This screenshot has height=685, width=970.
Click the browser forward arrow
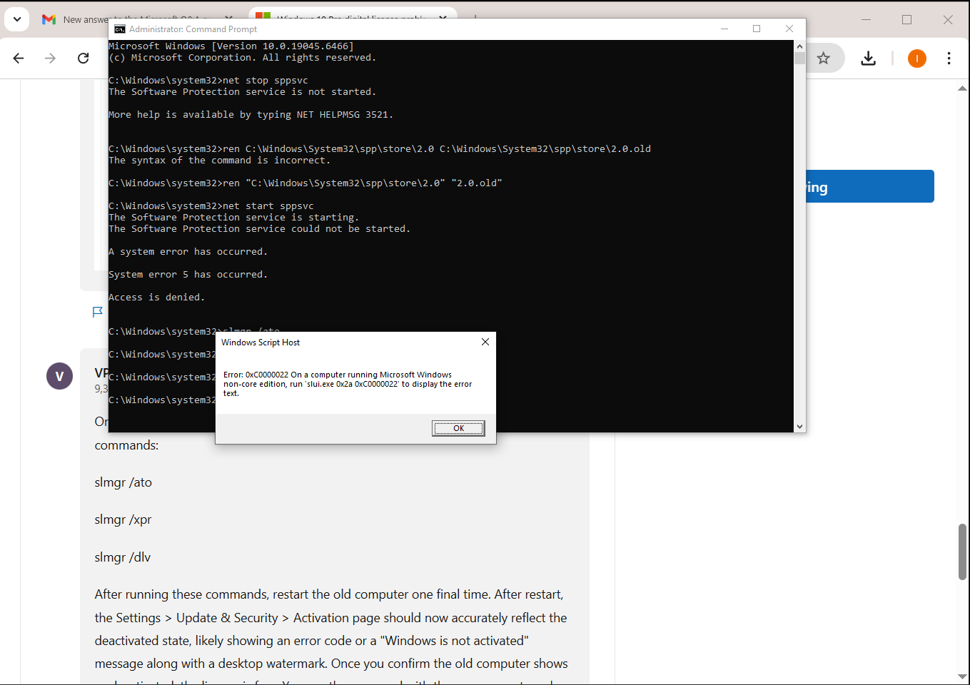51,59
